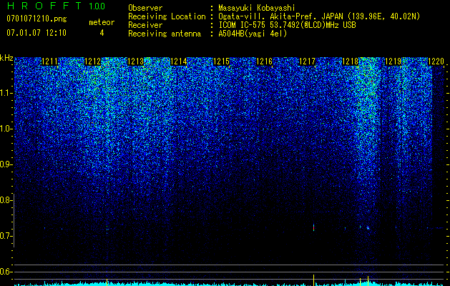This screenshot has height=286, width=450.
Task: Click the 1218 time marker
Action: pos(351,61)
